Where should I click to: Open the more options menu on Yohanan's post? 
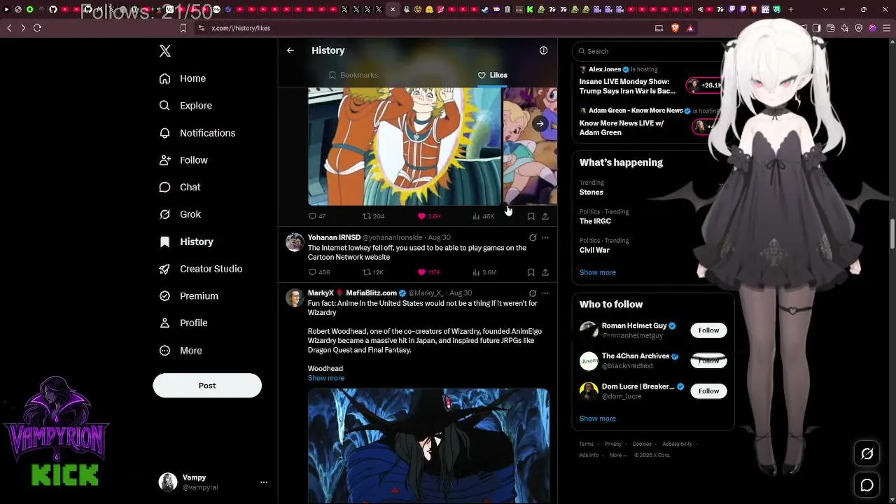pyautogui.click(x=545, y=238)
